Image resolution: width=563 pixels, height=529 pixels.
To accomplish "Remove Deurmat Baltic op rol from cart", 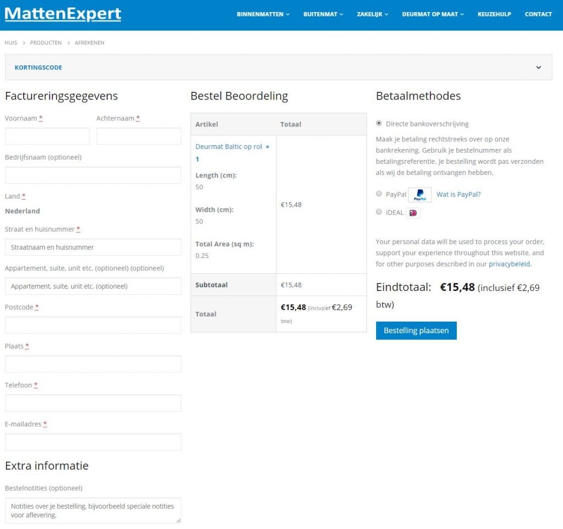I will pyautogui.click(x=267, y=146).
